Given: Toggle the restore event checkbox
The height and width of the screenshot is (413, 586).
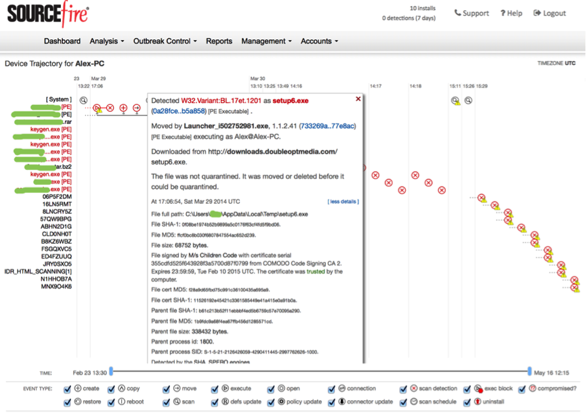Looking at the screenshot, I should coord(67,403).
